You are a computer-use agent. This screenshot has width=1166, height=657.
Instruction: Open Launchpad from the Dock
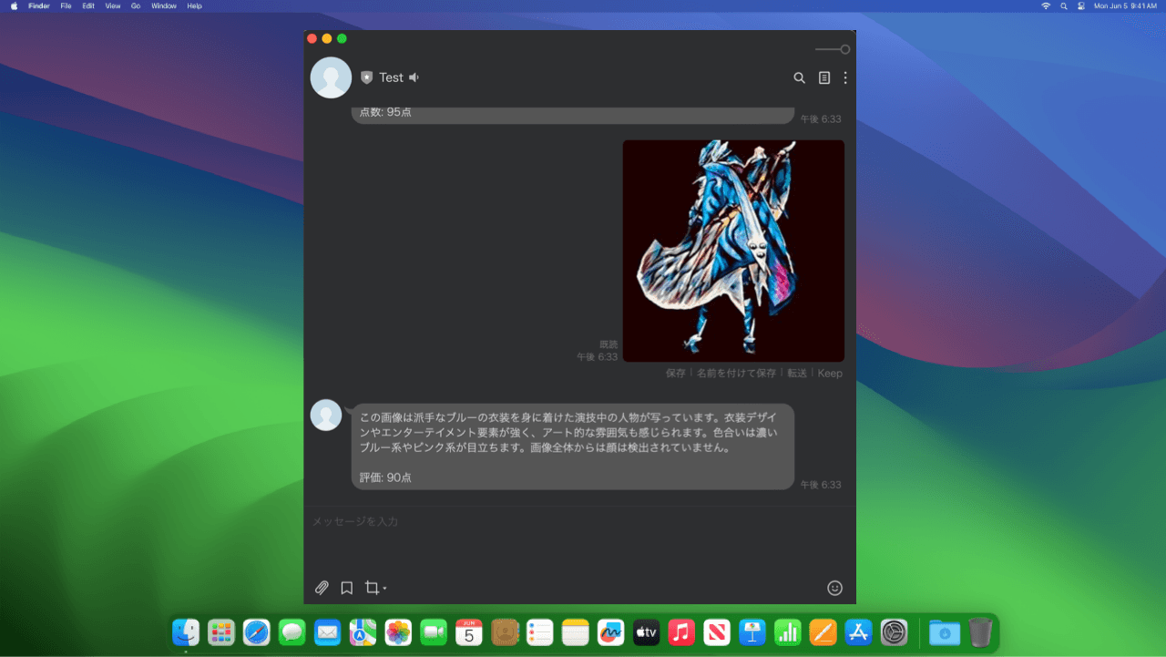tap(221, 631)
